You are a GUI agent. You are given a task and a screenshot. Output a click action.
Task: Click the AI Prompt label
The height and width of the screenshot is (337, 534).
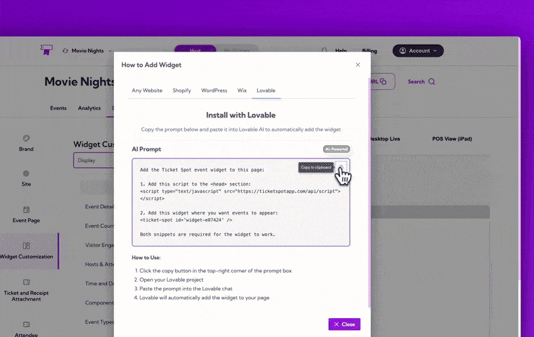pos(147,149)
